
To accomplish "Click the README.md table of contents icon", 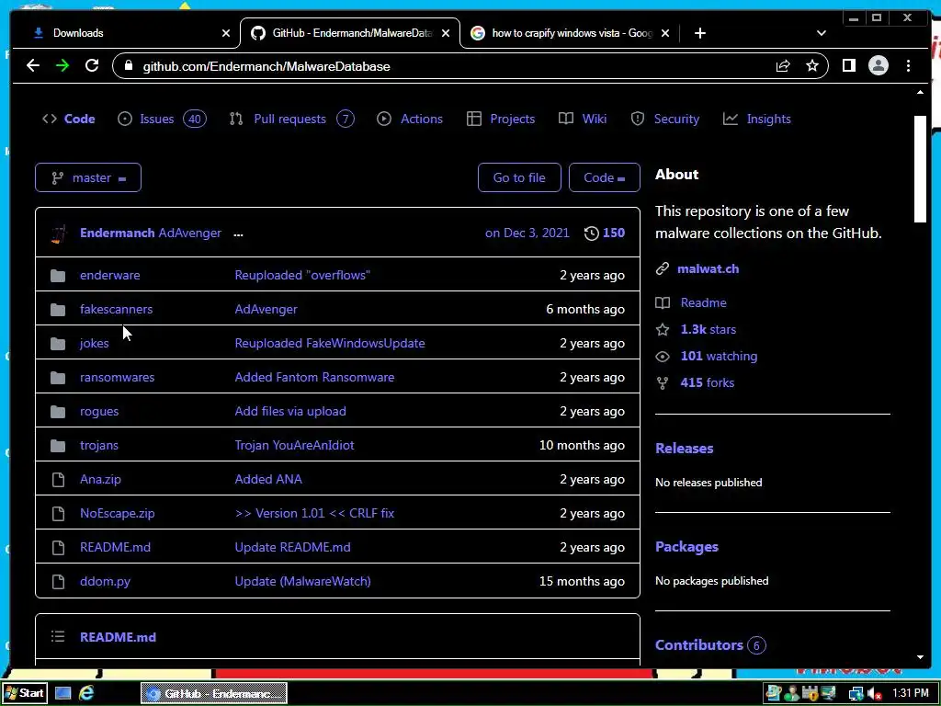I will click(x=58, y=636).
